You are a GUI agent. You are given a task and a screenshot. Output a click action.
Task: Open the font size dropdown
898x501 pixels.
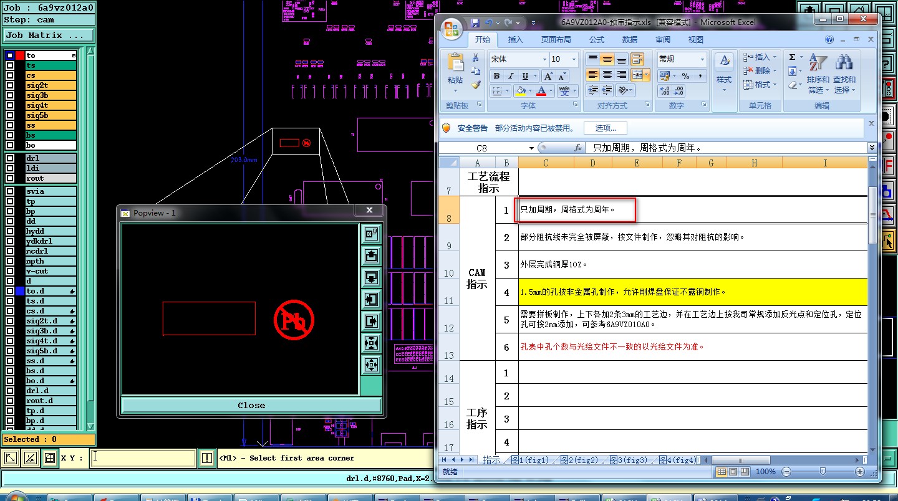click(574, 59)
